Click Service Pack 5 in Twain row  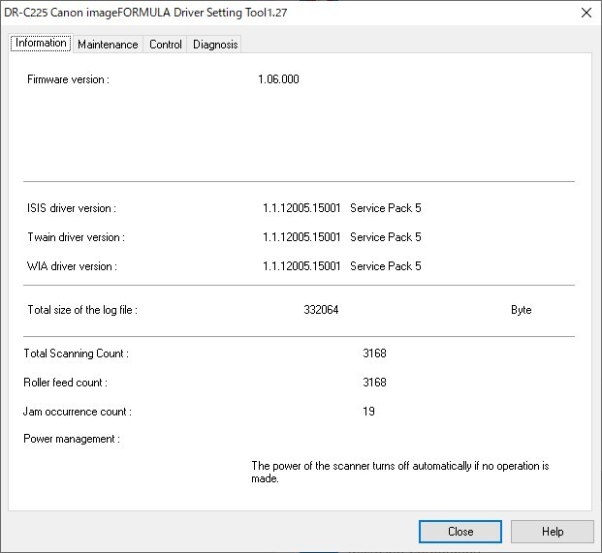(x=386, y=237)
